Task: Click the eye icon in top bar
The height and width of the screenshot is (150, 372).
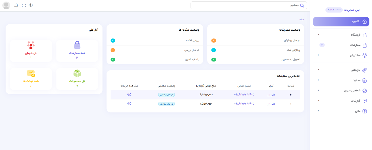Action: click(31, 5)
